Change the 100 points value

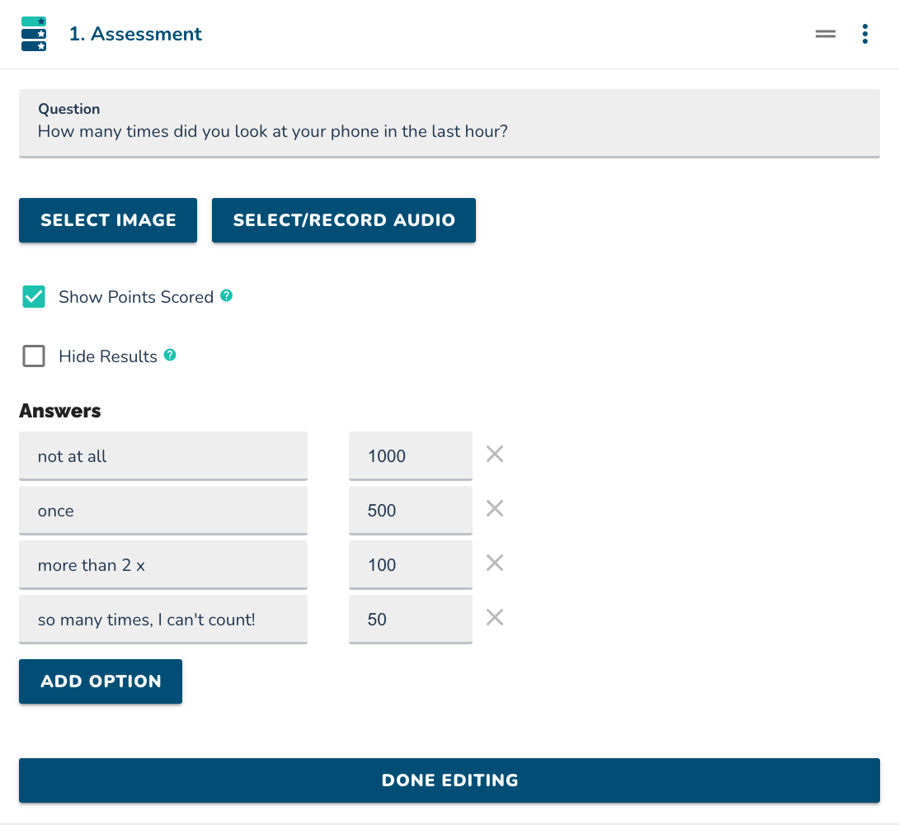point(411,565)
